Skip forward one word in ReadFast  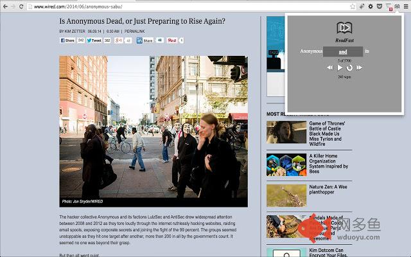click(x=359, y=68)
